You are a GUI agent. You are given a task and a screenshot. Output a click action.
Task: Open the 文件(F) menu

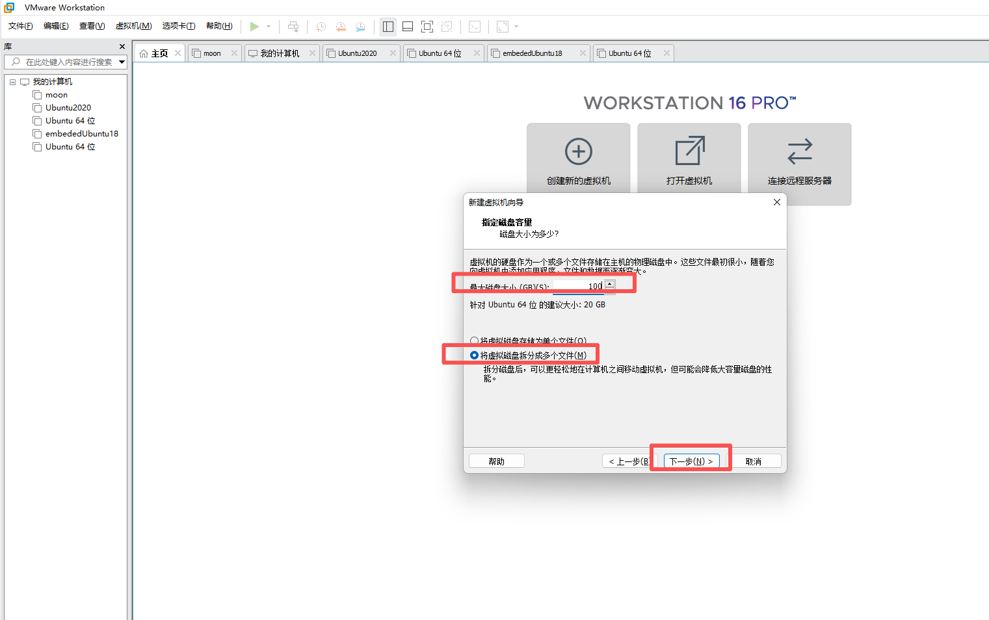21,26
